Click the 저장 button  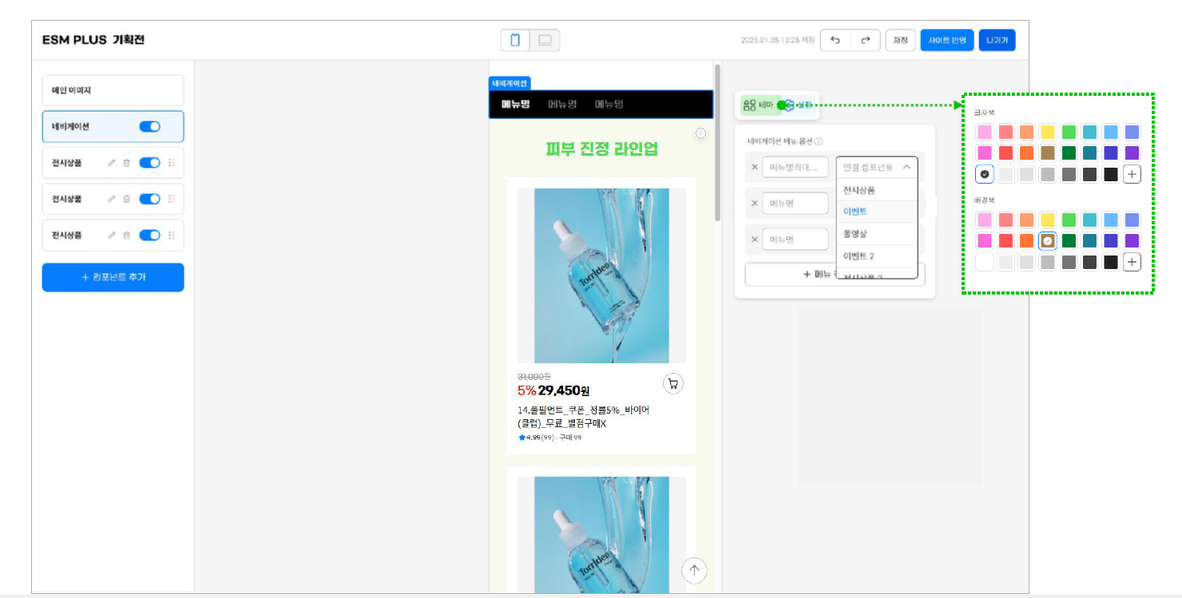click(x=900, y=40)
